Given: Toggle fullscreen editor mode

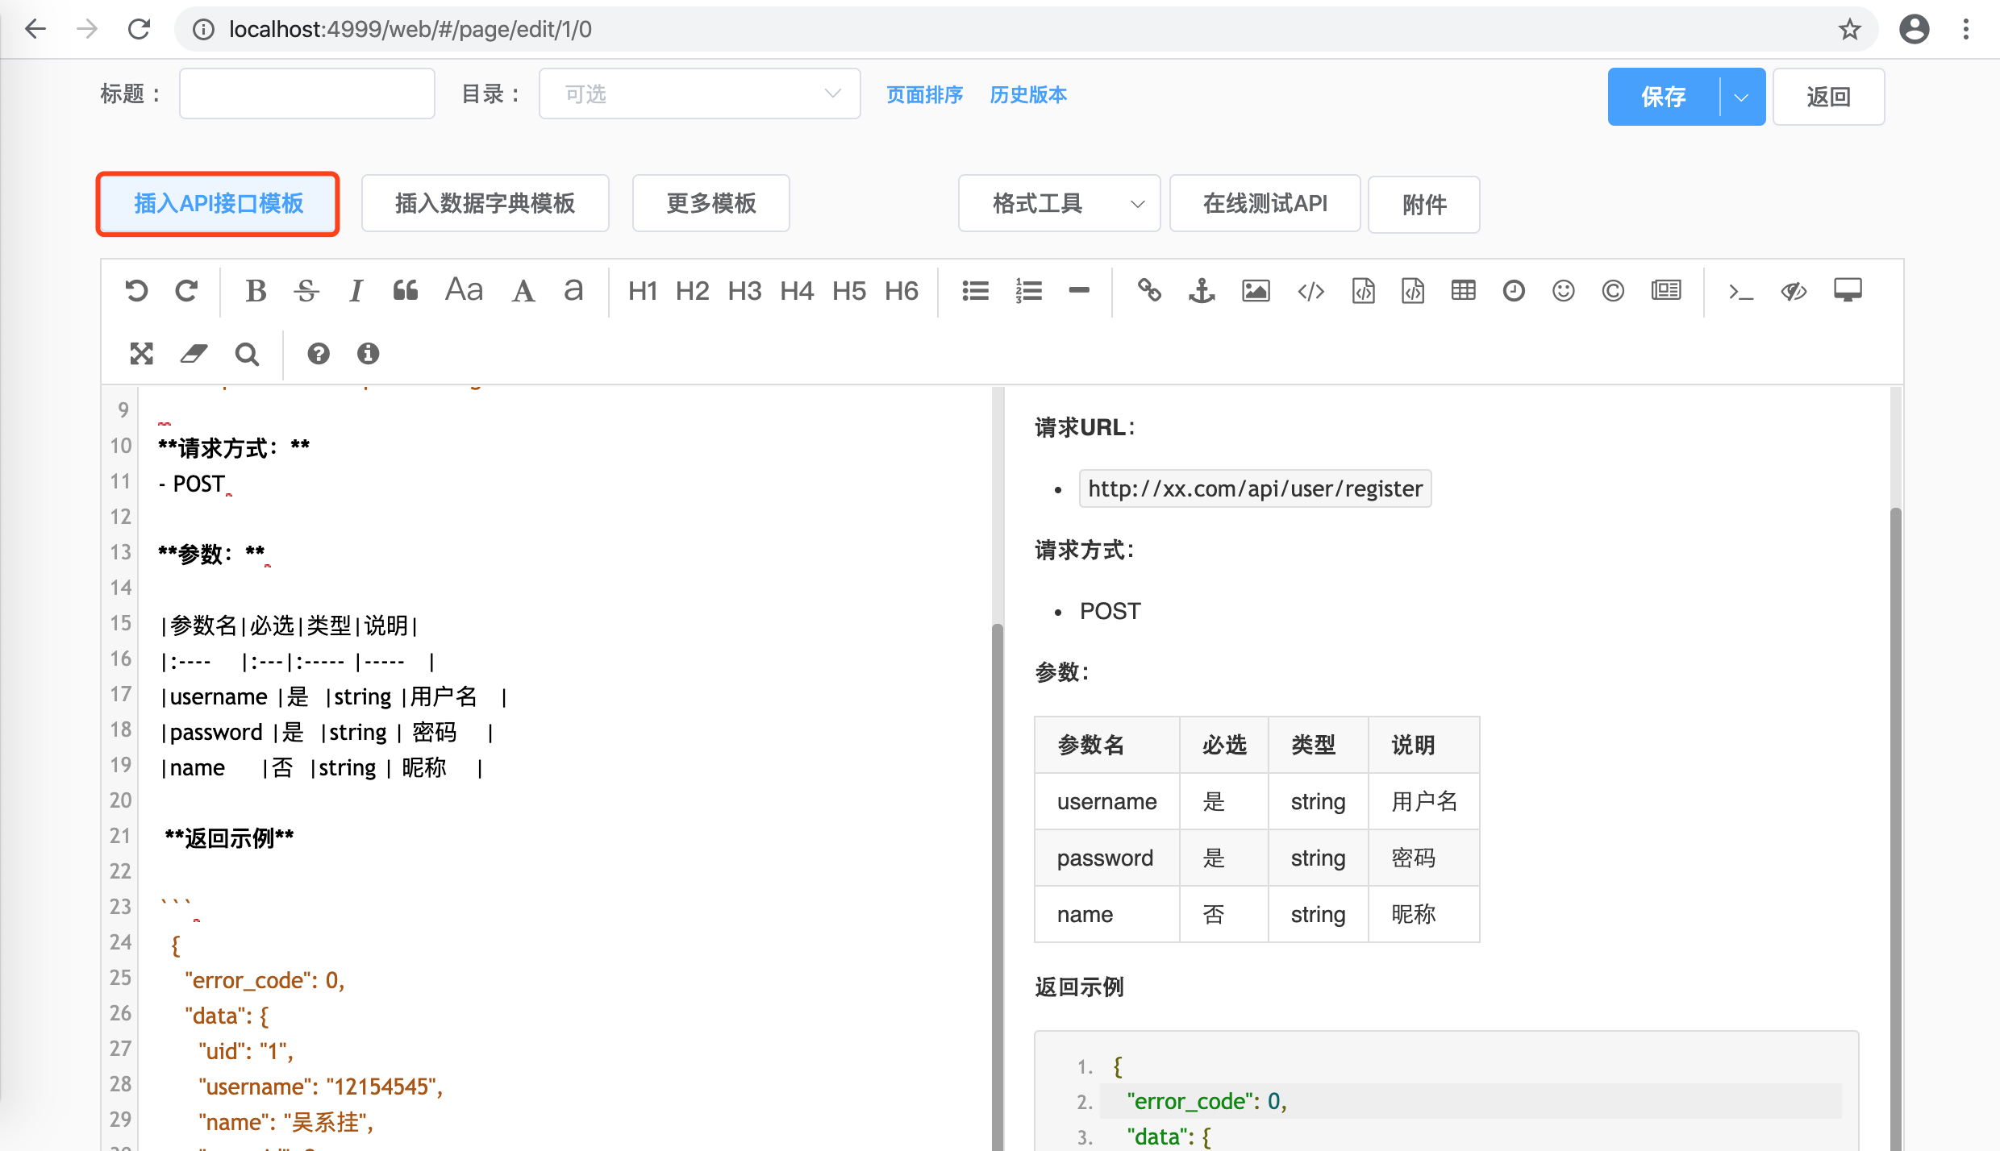Looking at the screenshot, I should tap(142, 353).
